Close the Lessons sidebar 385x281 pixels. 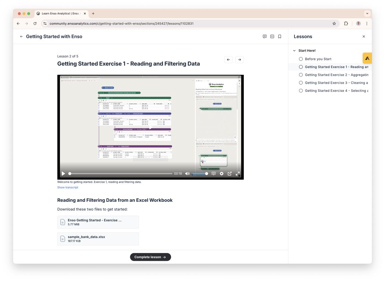pos(364,37)
